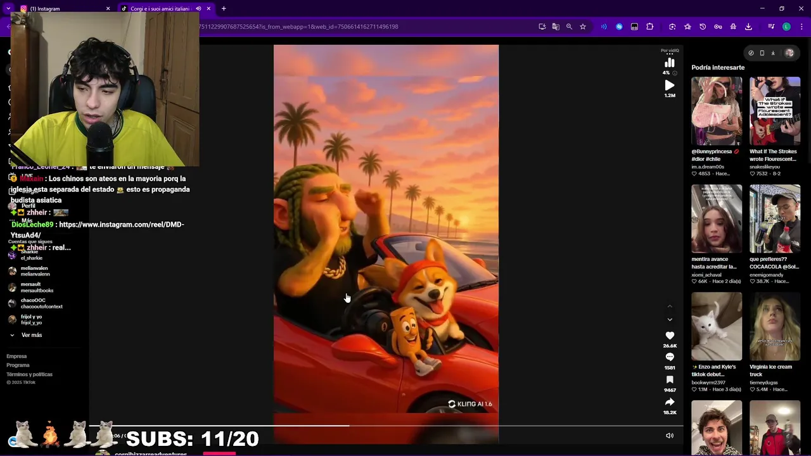Open vidIQ stats bar chart icon
Viewport: 811px width, 456px height.
pyautogui.click(x=670, y=63)
